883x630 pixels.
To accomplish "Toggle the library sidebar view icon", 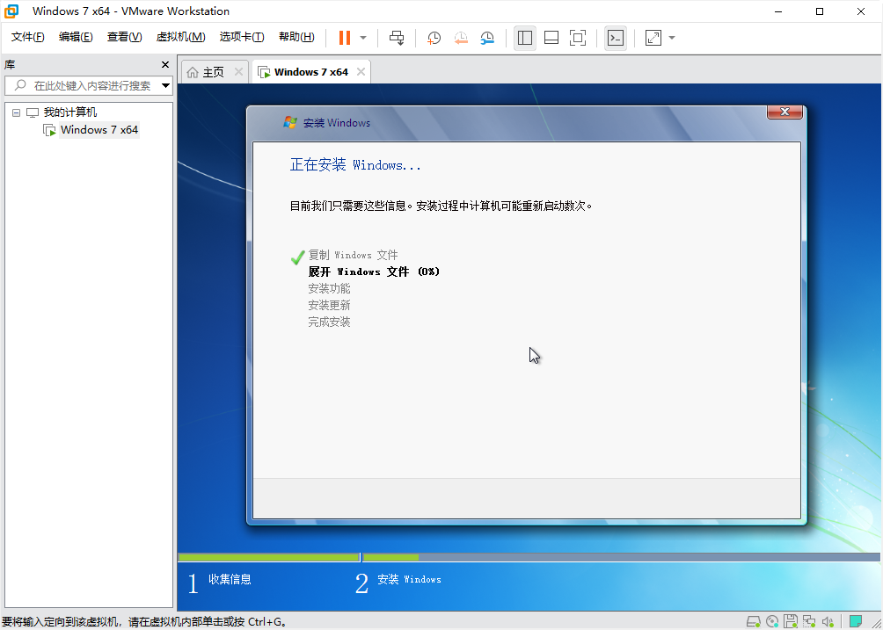I will coord(525,38).
